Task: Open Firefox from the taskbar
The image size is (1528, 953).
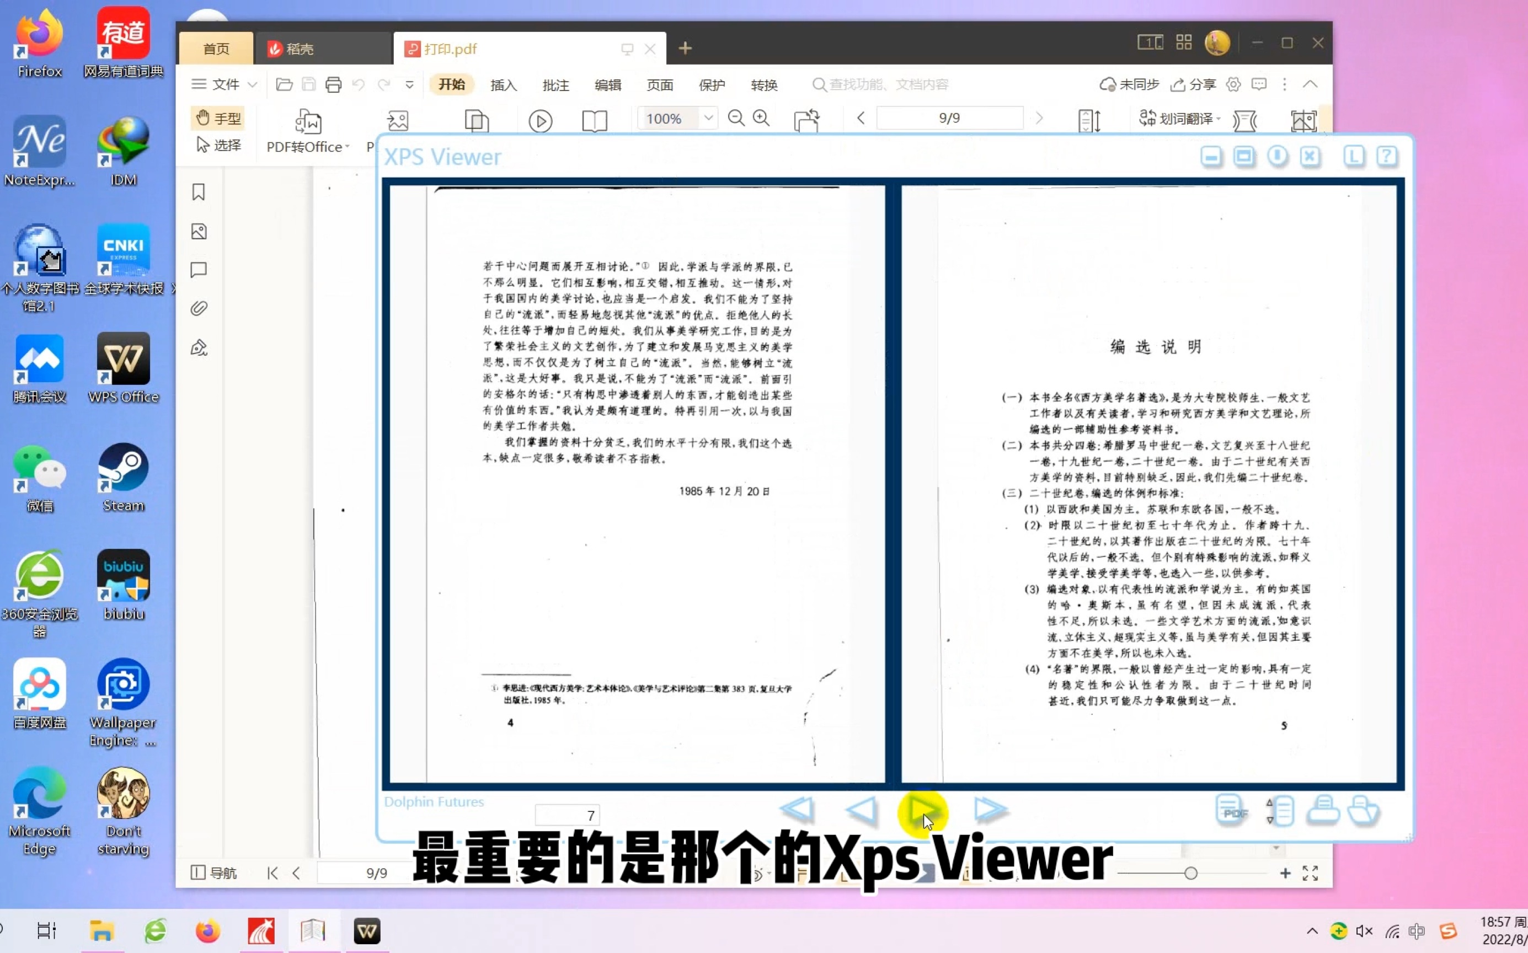Action: point(208,930)
